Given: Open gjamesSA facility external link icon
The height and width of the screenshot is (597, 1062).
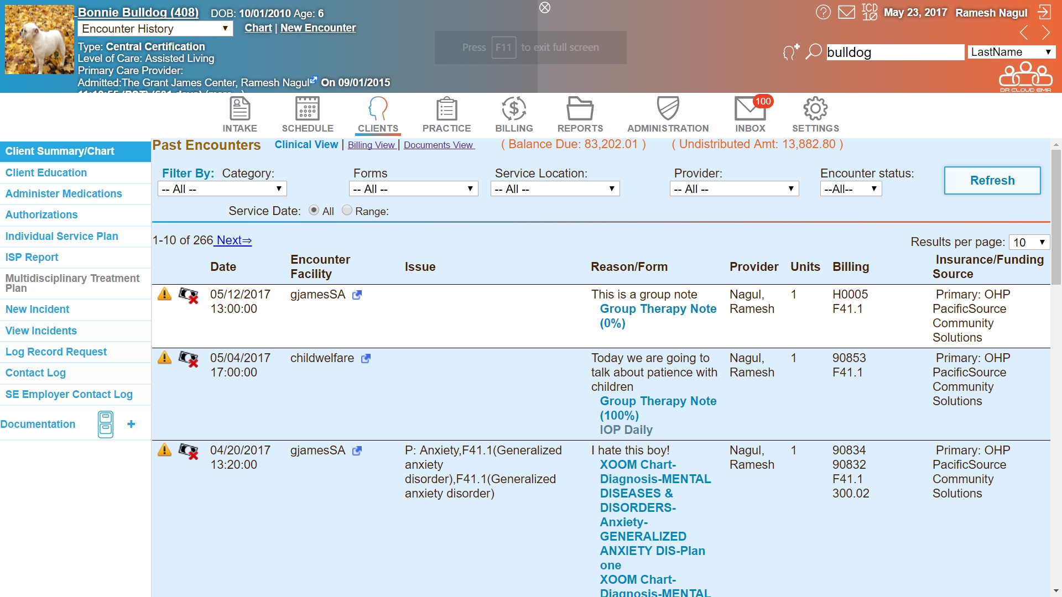Looking at the screenshot, I should pos(357,295).
